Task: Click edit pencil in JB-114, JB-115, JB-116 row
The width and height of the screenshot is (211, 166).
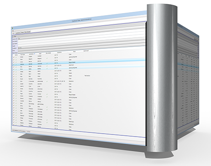Action: point(14,82)
